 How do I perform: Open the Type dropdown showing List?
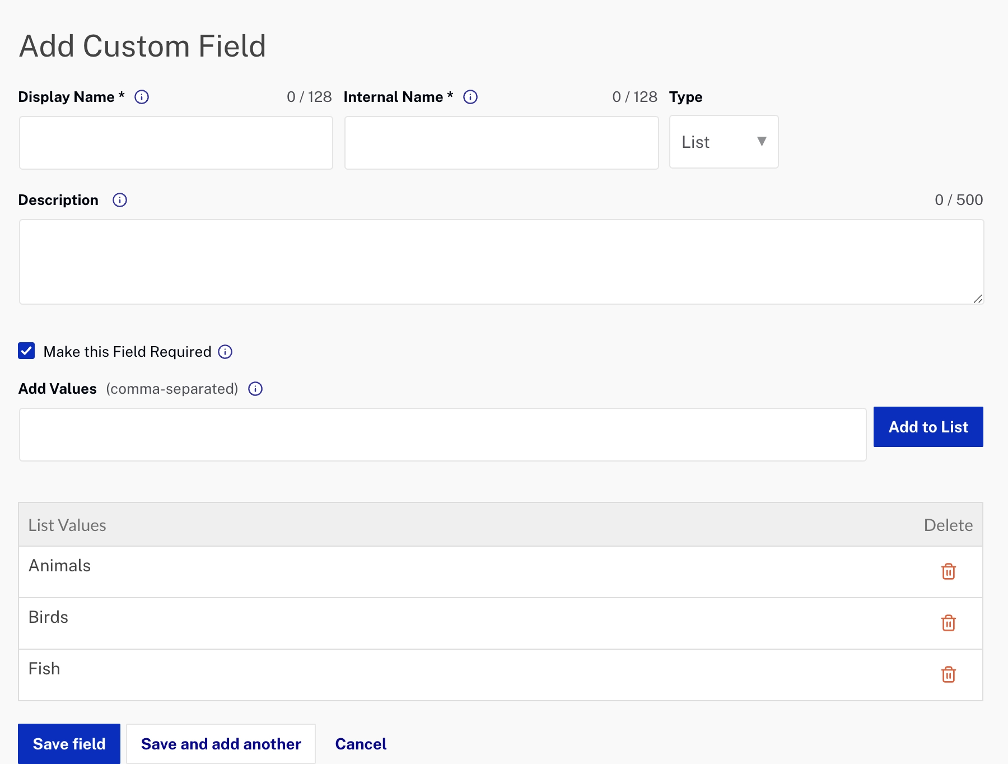723,142
